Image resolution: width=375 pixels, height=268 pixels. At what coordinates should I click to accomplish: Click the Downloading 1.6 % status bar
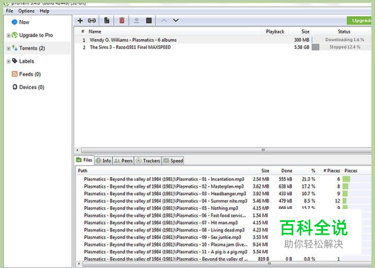pos(341,40)
